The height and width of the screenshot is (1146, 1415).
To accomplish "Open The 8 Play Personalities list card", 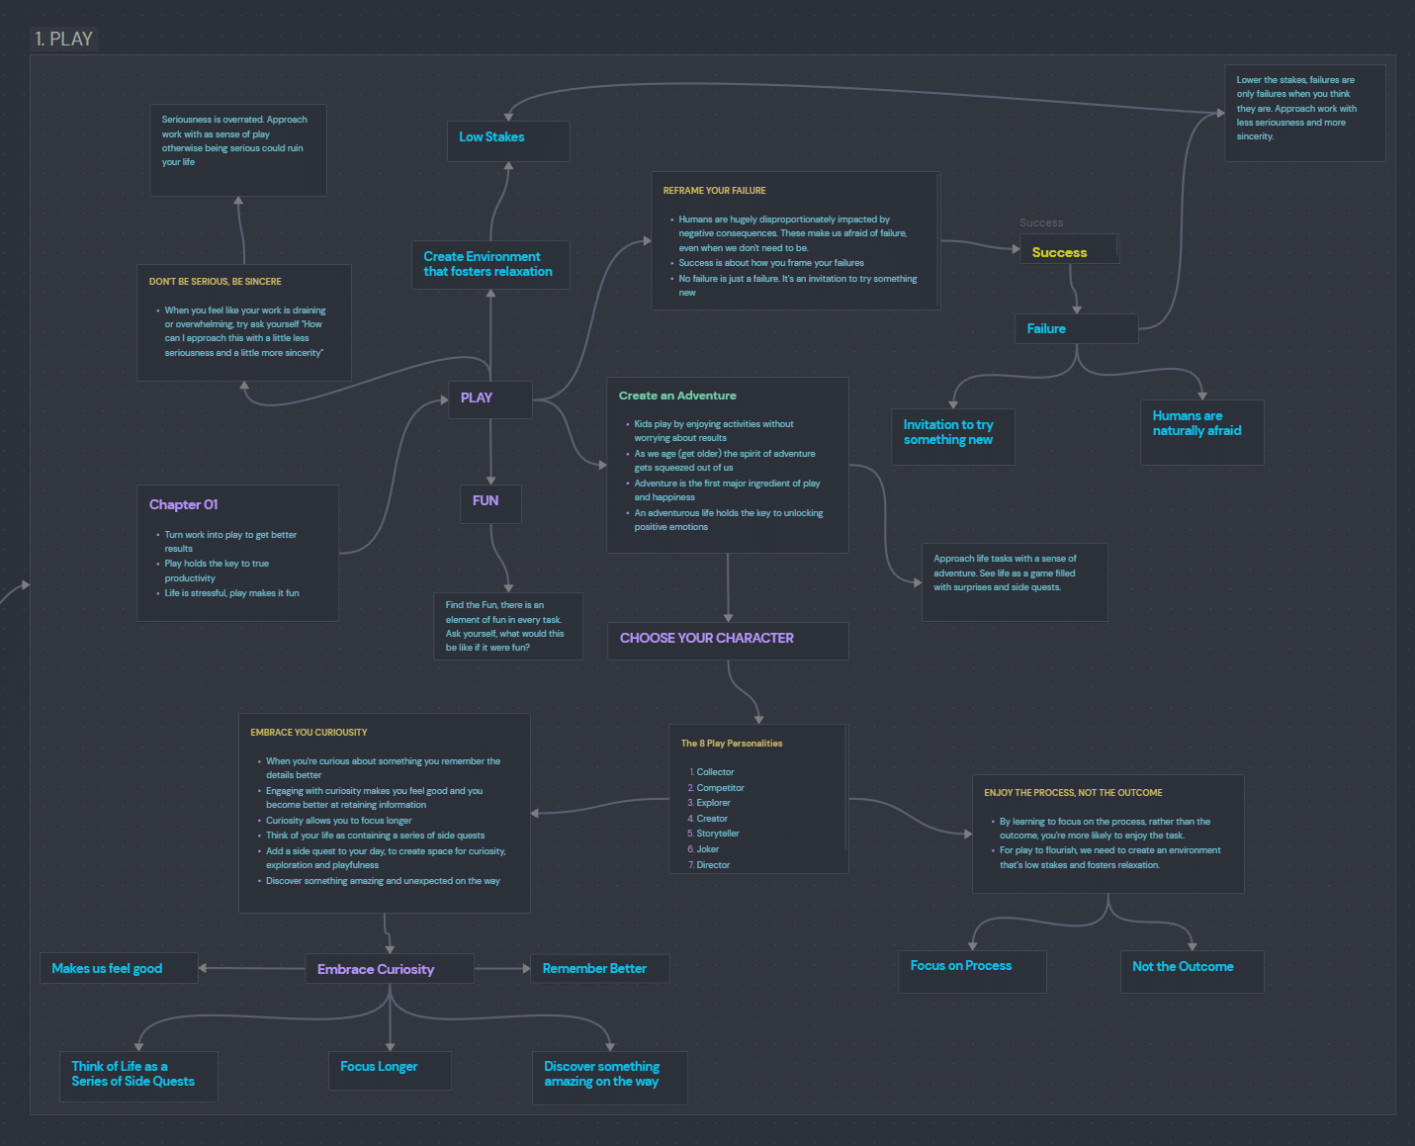I will 758,799.
